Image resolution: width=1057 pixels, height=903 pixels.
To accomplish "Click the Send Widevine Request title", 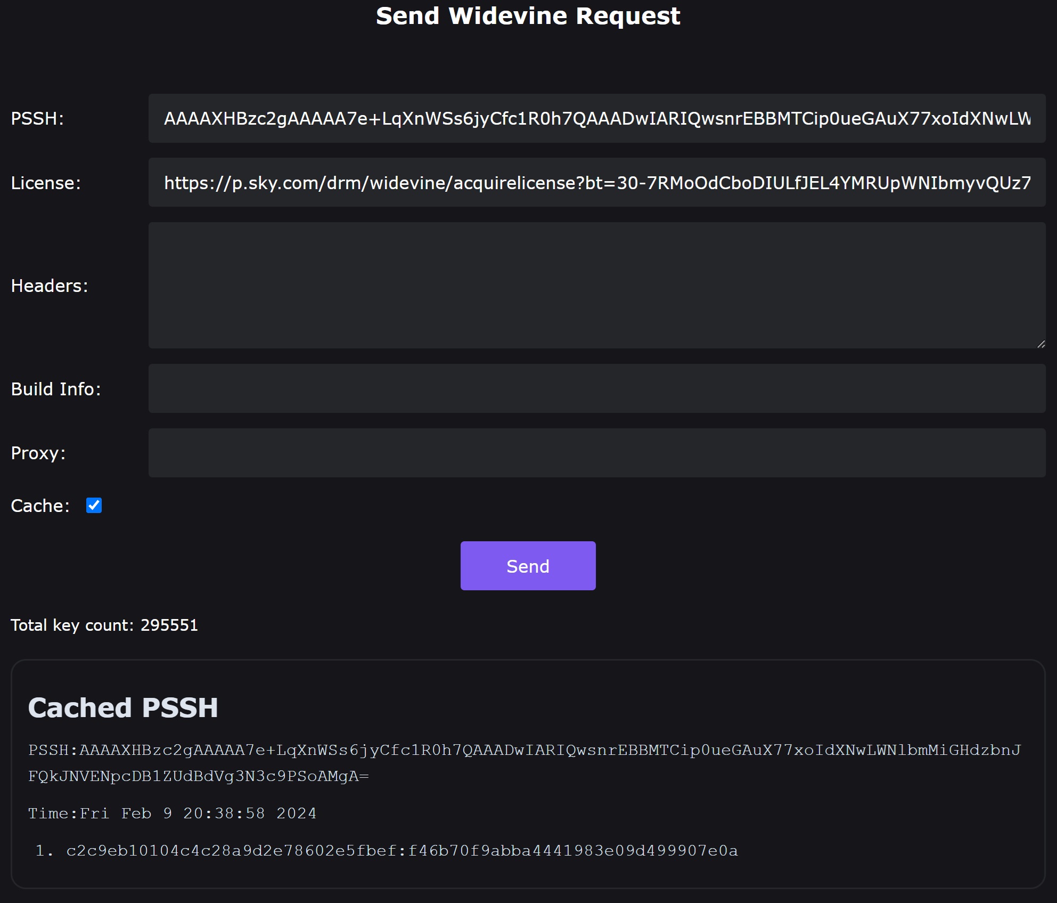I will [528, 16].
